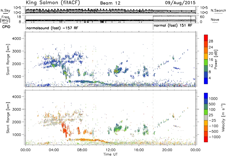Click Slant Range label of power panel

click(8, 59)
